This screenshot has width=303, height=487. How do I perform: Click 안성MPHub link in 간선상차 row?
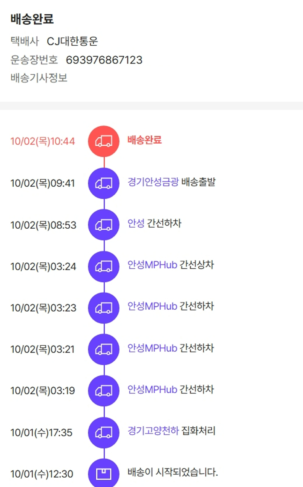pyautogui.click(x=152, y=265)
